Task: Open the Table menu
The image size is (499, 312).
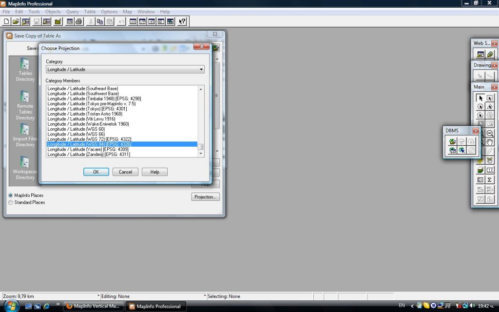Action: (x=90, y=12)
